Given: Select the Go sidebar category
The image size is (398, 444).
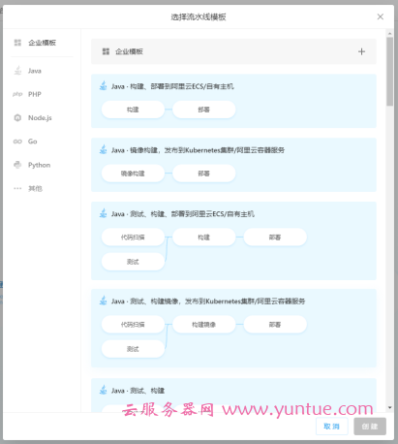Looking at the screenshot, I should tap(42, 142).
